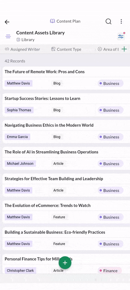Tap the floating add record button
Viewport: 130px width, 290px height.
(65, 263)
